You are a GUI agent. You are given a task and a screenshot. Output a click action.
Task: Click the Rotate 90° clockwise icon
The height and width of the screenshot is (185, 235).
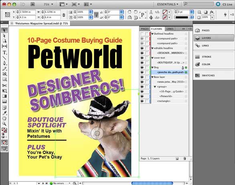tap(130, 12)
